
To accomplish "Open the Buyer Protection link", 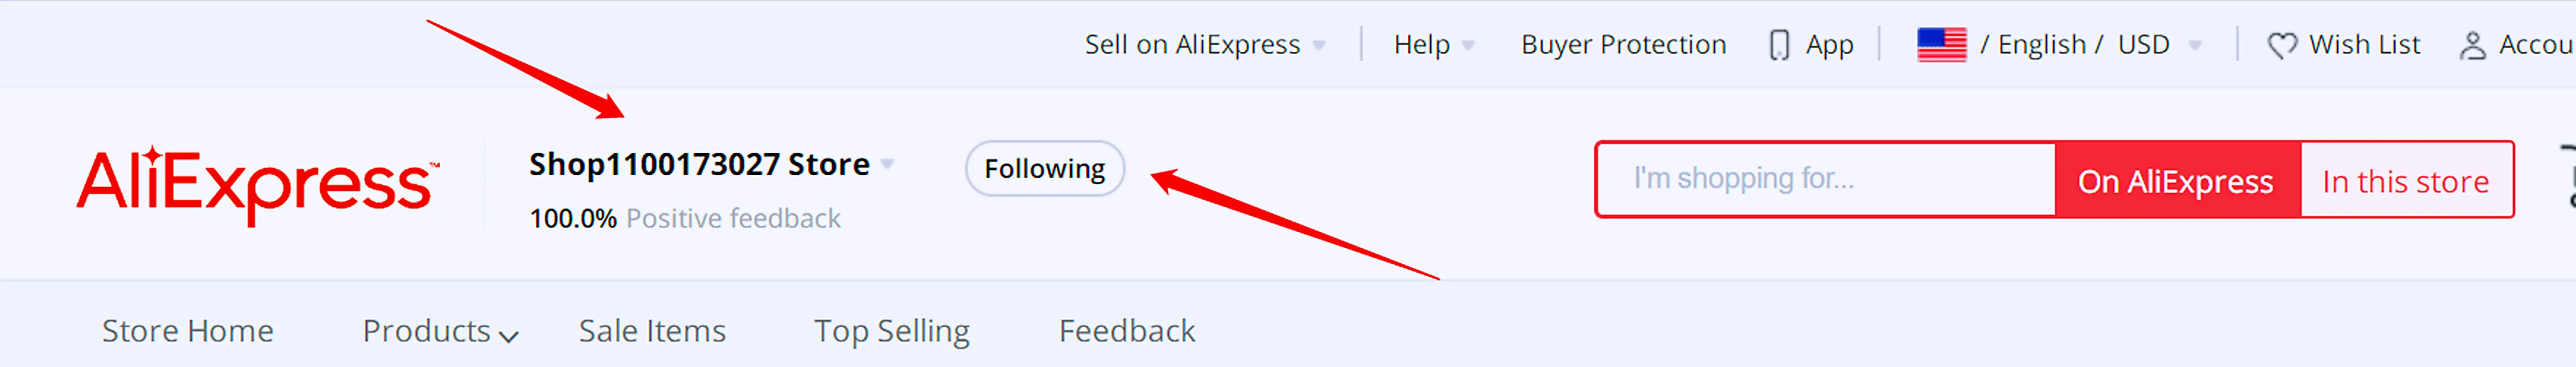I will coord(1623,45).
